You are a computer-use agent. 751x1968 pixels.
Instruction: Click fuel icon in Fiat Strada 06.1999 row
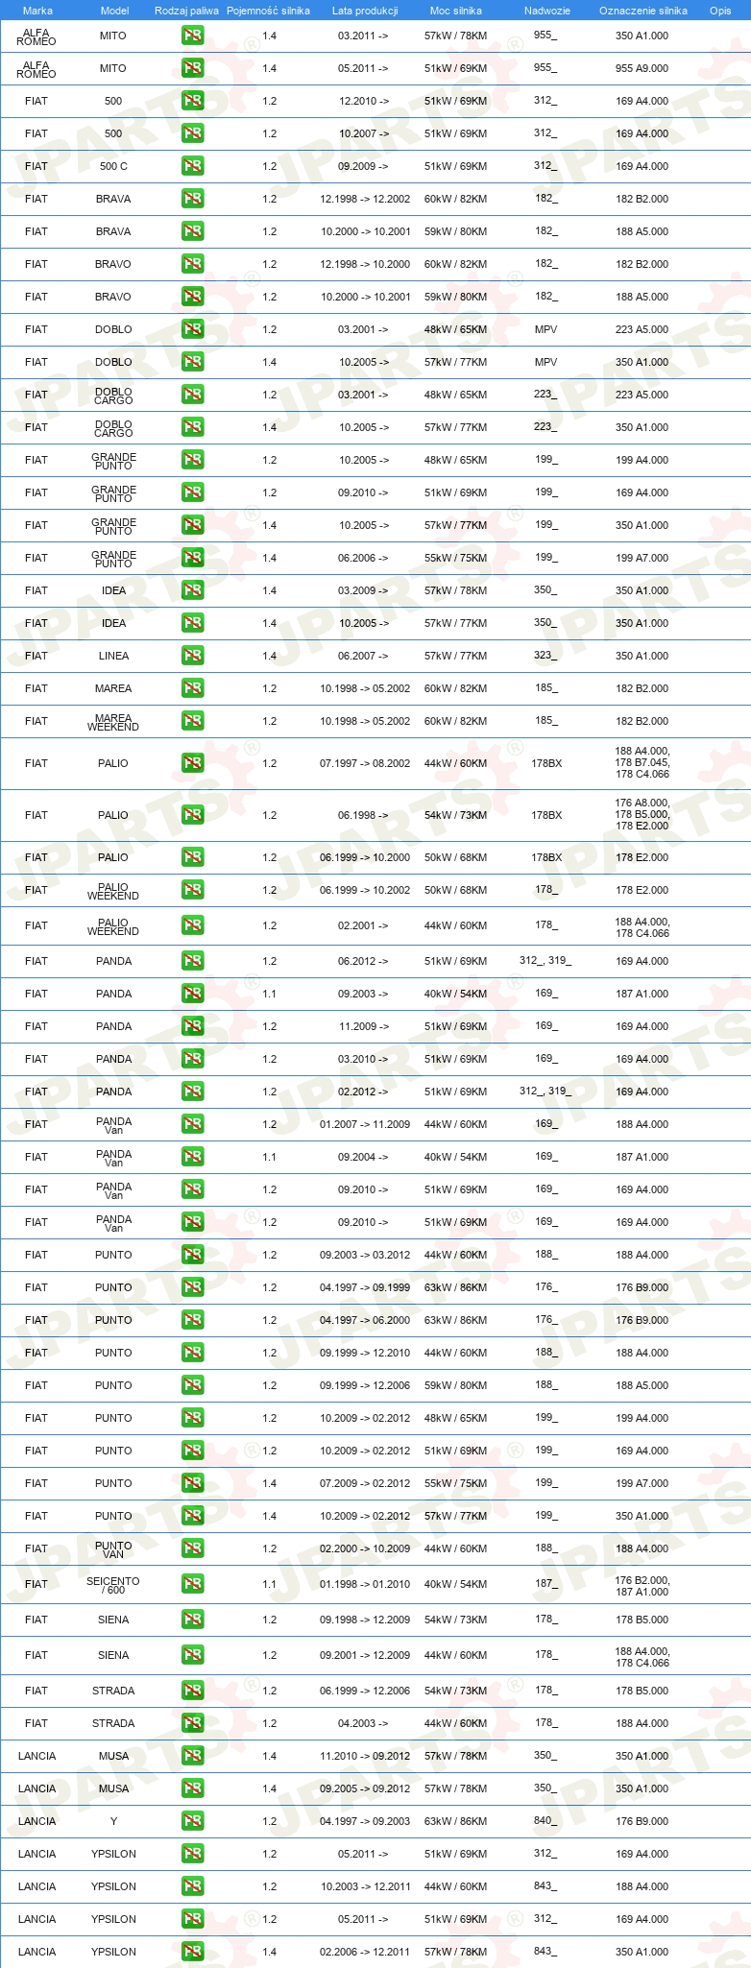point(192,1691)
